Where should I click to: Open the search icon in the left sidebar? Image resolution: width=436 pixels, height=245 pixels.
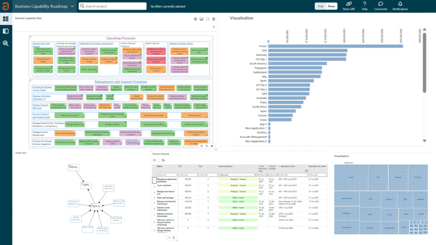pos(6,43)
